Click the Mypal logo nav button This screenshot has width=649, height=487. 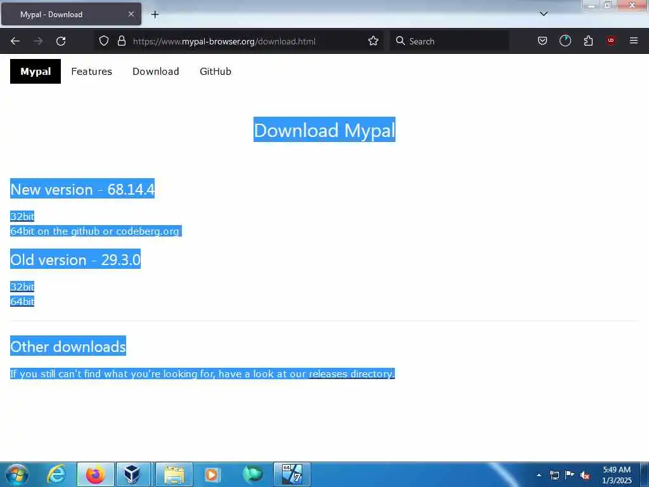pyautogui.click(x=35, y=71)
